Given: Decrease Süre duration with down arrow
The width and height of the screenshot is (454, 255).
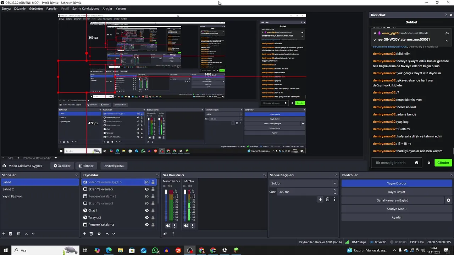Looking at the screenshot, I should tap(335, 193).
